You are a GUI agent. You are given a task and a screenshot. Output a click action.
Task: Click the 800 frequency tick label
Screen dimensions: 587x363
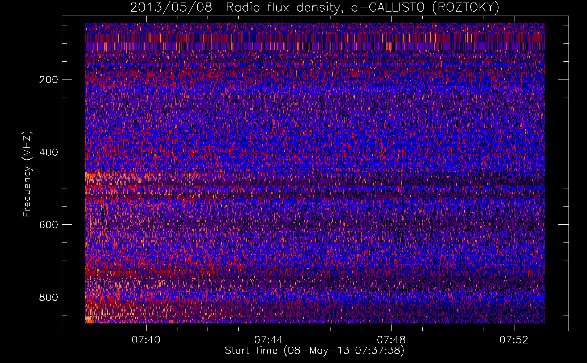click(x=48, y=297)
